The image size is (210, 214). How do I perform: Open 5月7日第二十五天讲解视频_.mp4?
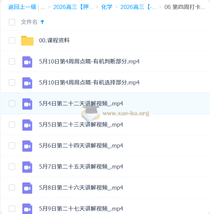click(81, 166)
